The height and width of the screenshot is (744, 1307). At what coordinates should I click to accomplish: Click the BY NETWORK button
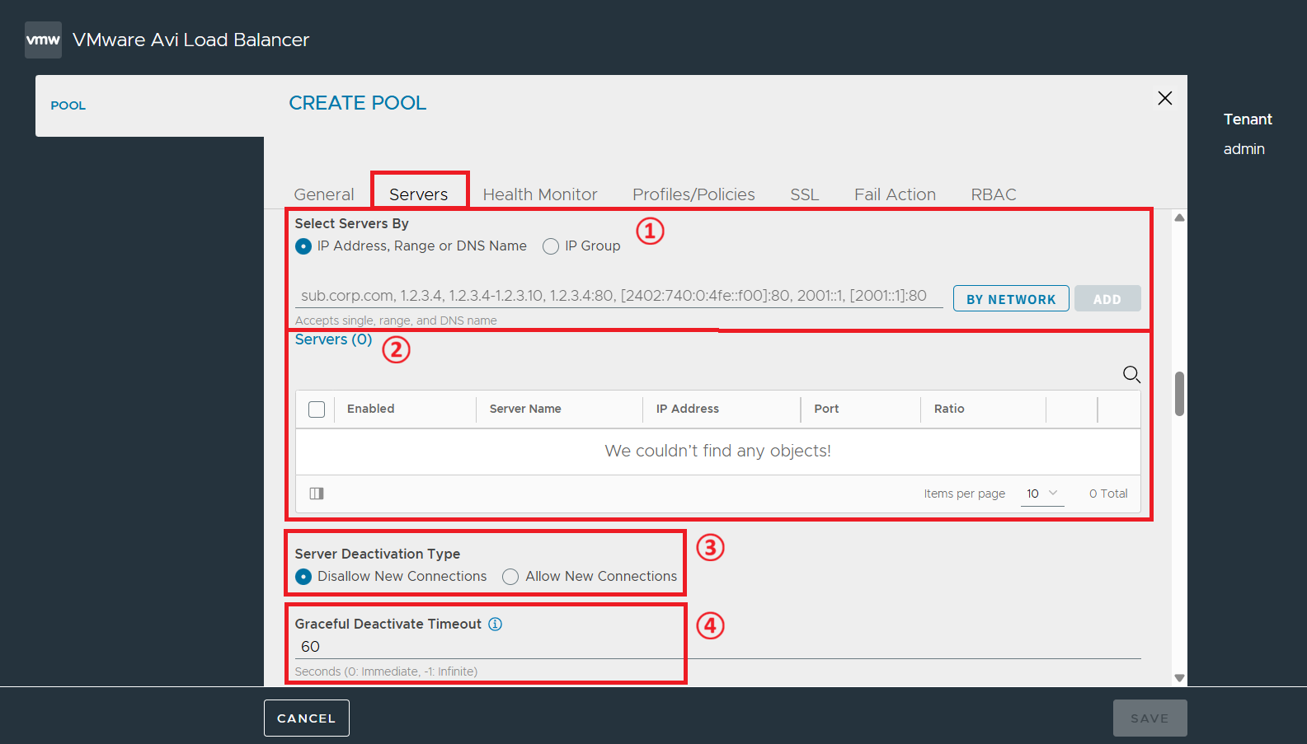click(x=1011, y=299)
